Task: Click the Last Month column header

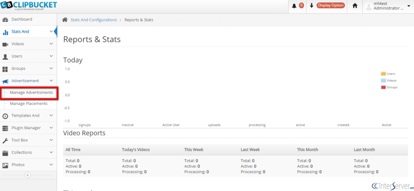Action: [364, 149]
